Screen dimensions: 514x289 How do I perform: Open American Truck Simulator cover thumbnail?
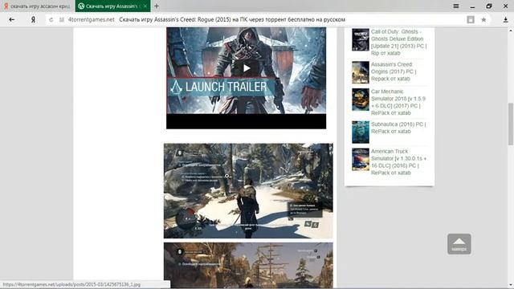click(x=361, y=160)
